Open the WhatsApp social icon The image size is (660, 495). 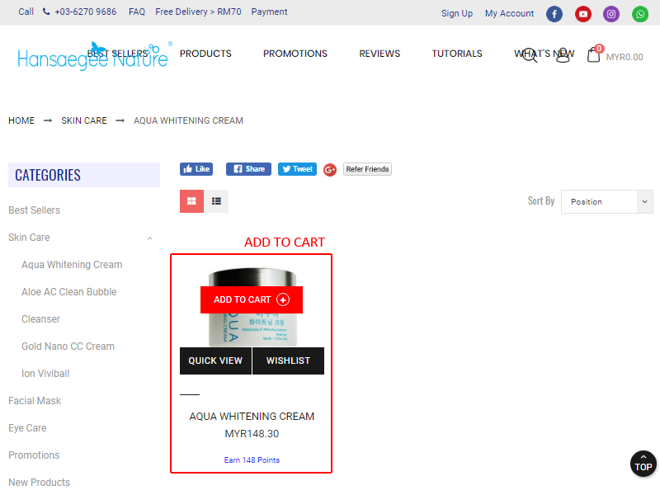tap(640, 14)
